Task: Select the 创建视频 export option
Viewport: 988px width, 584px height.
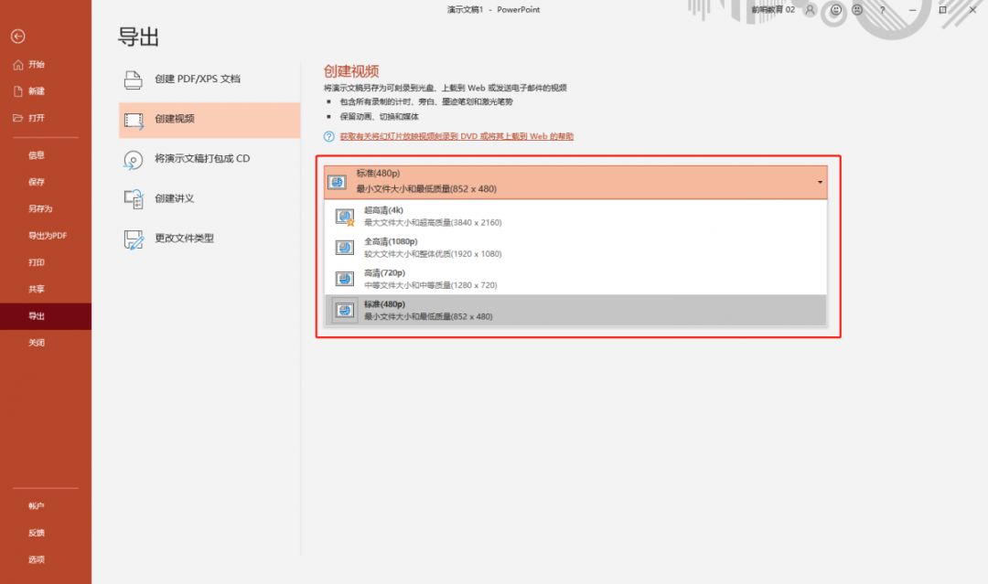Action: point(209,120)
